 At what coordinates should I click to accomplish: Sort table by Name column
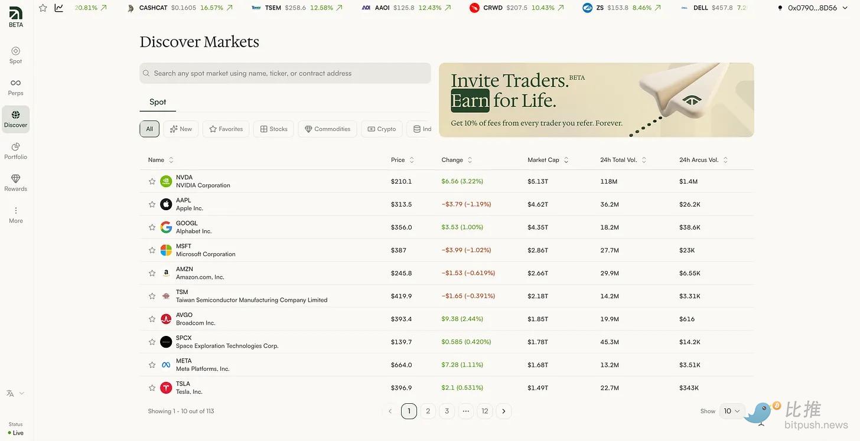tap(161, 160)
